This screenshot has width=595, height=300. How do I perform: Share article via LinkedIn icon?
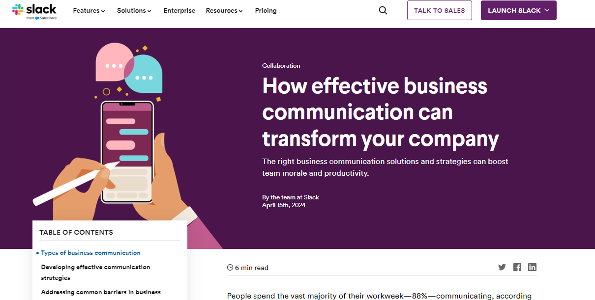point(532,267)
